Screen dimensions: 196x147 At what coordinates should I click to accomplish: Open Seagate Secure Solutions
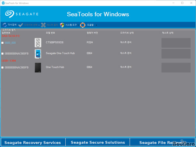[x=98, y=142]
